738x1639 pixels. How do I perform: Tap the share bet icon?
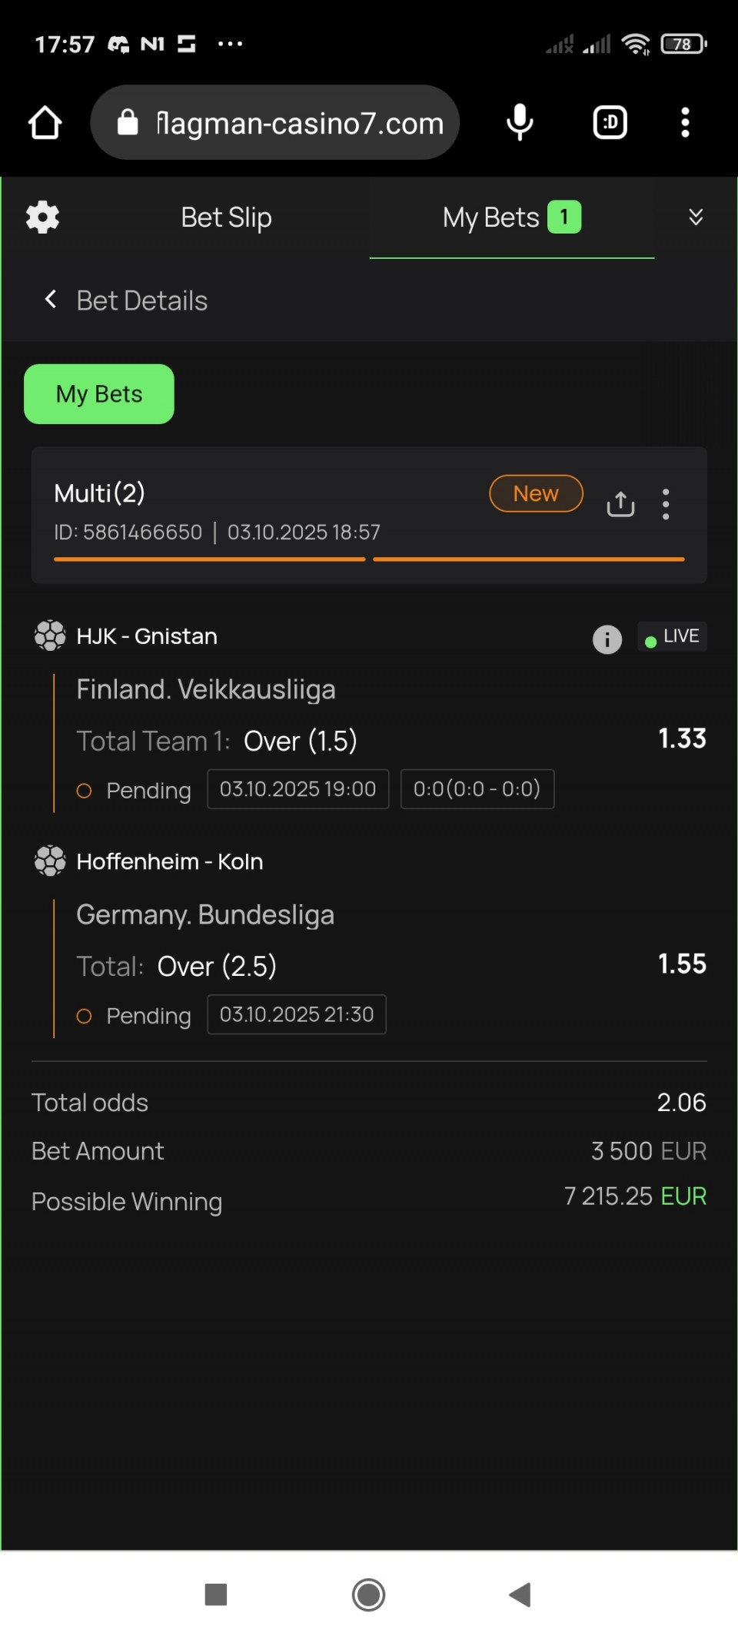tap(620, 504)
